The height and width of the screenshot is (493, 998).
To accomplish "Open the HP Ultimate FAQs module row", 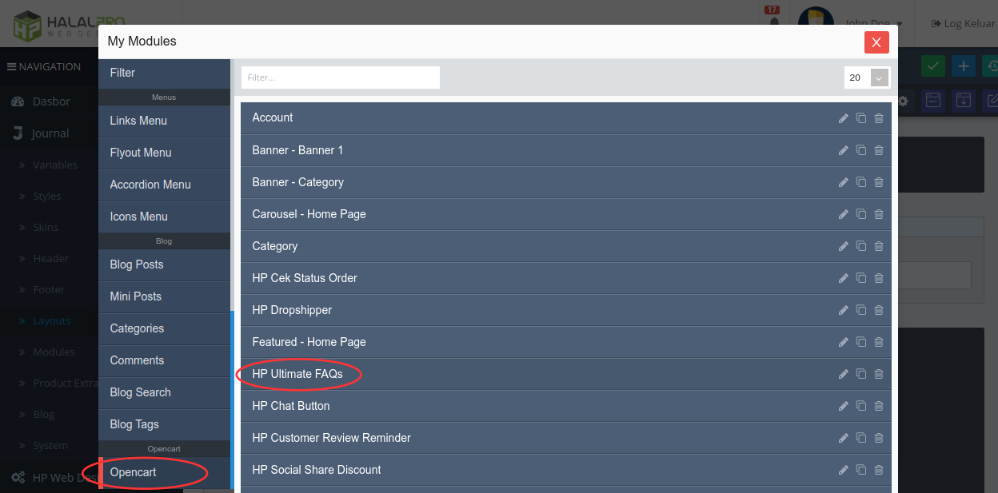I will (297, 374).
